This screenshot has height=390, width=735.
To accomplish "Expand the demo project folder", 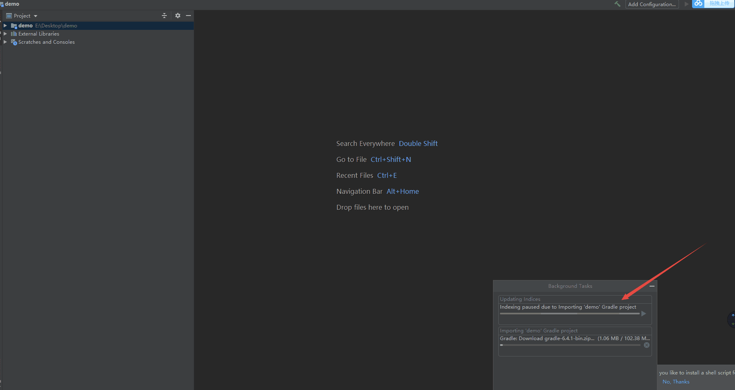I will [x=5, y=25].
